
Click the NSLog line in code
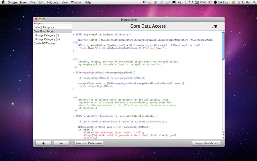tap(130, 135)
